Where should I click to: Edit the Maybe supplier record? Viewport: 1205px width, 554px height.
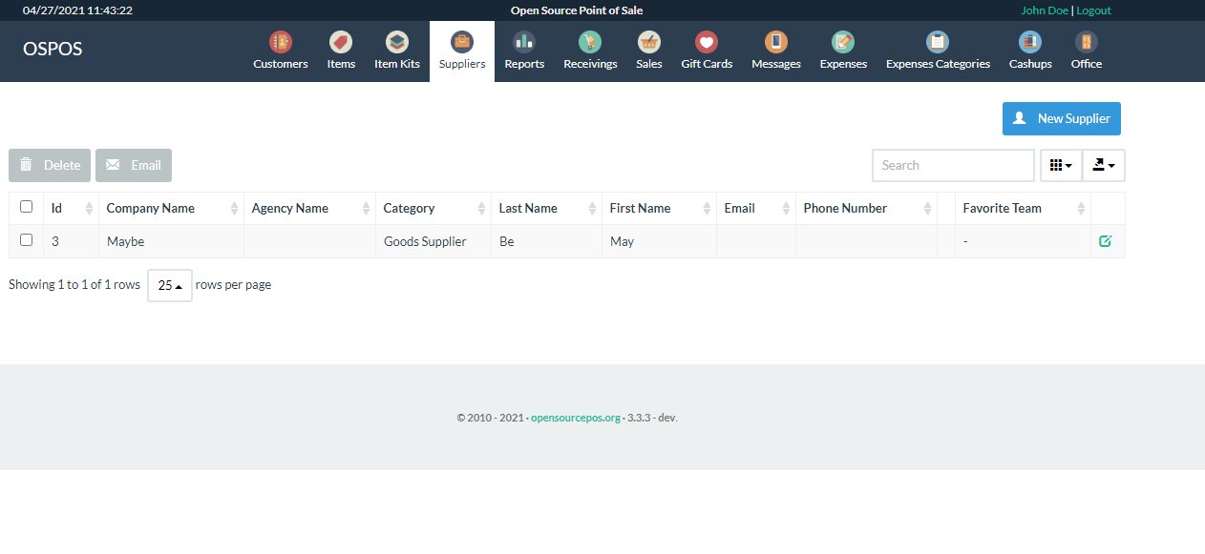(x=1106, y=241)
